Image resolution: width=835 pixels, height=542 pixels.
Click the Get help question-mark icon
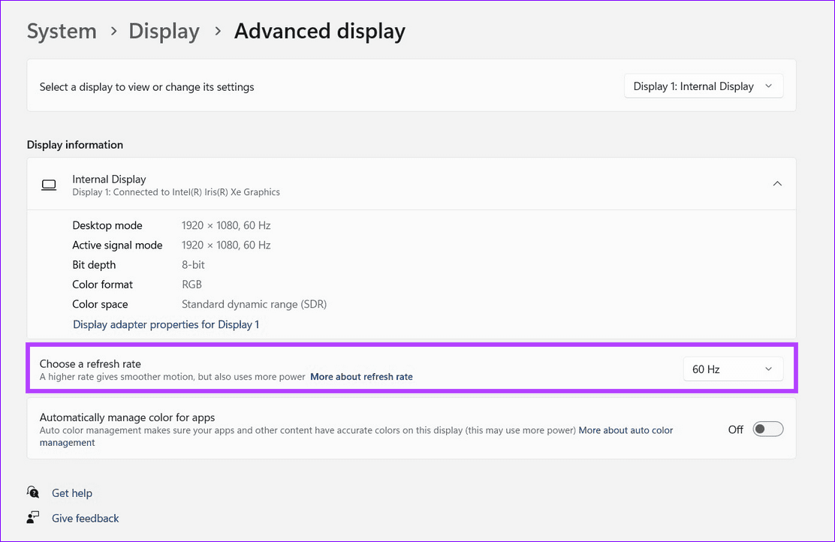(33, 492)
